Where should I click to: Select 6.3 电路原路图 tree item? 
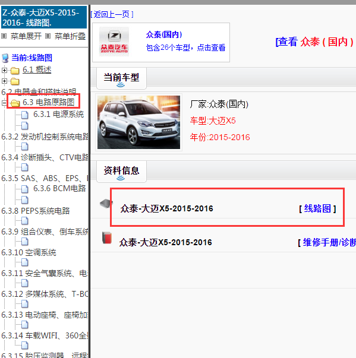(49, 102)
